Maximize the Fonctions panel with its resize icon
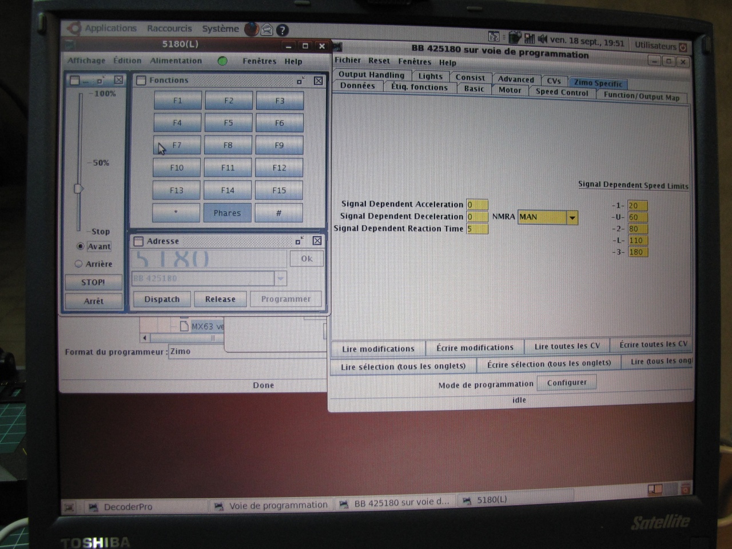Image resolution: width=732 pixels, height=549 pixels. pyautogui.click(x=300, y=81)
